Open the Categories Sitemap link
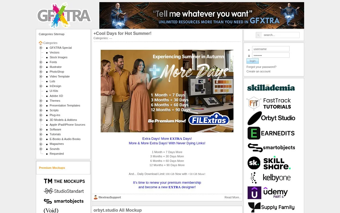340x213 pixels. click(x=52, y=34)
